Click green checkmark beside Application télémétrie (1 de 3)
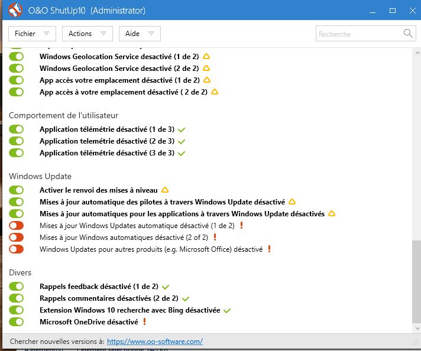421x351 pixels. pos(182,130)
